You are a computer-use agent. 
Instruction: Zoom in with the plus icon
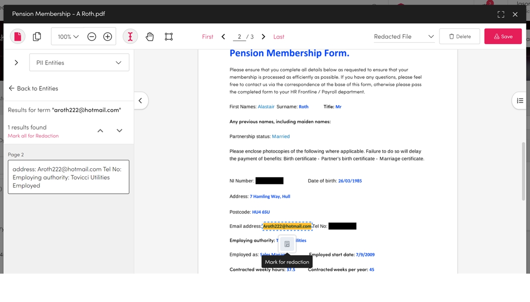coord(108,36)
